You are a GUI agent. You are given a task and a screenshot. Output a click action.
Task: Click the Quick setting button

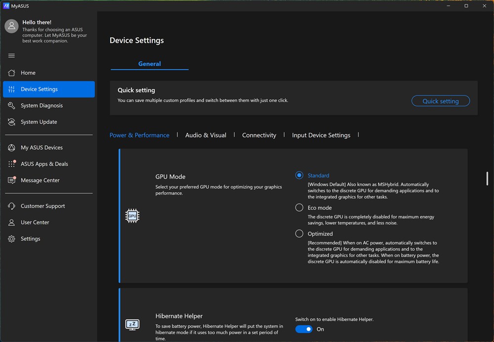[x=440, y=101]
